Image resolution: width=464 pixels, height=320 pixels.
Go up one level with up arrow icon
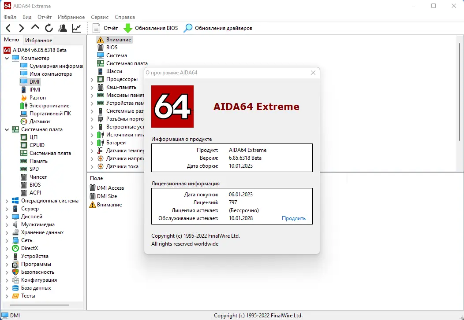tap(35, 28)
